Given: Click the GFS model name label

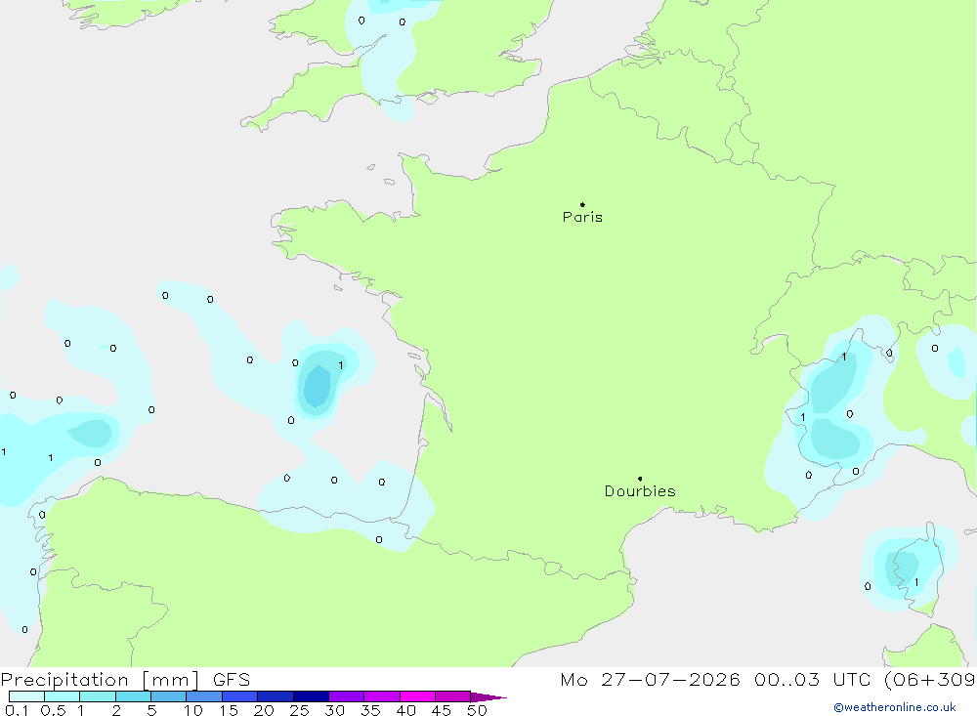Looking at the screenshot, I should tap(232, 680).
